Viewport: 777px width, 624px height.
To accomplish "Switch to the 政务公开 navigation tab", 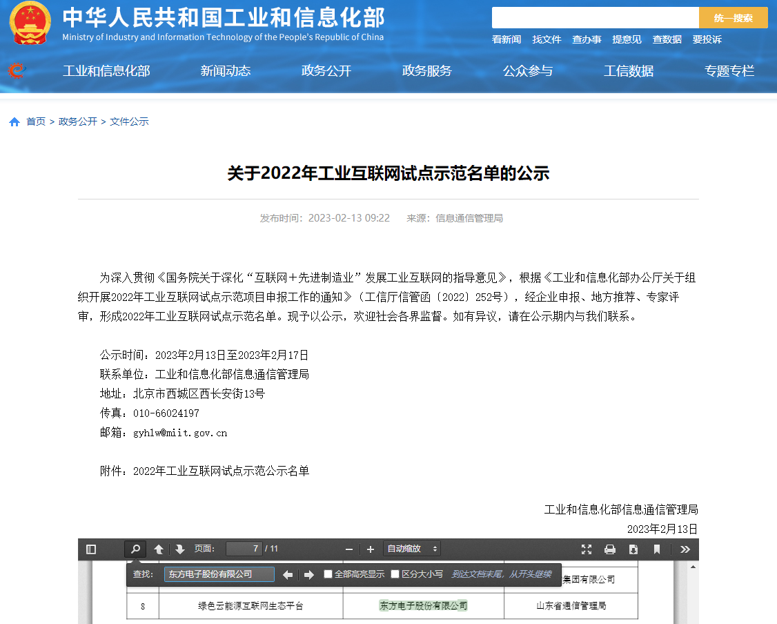I will click(325, 70).
